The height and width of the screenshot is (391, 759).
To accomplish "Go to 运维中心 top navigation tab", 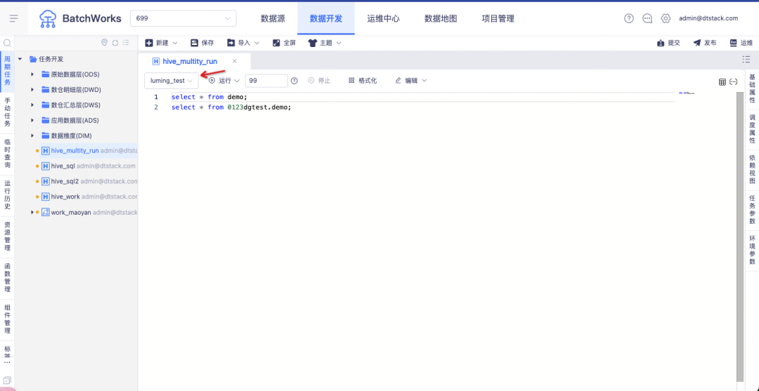I will pos(384,18).
